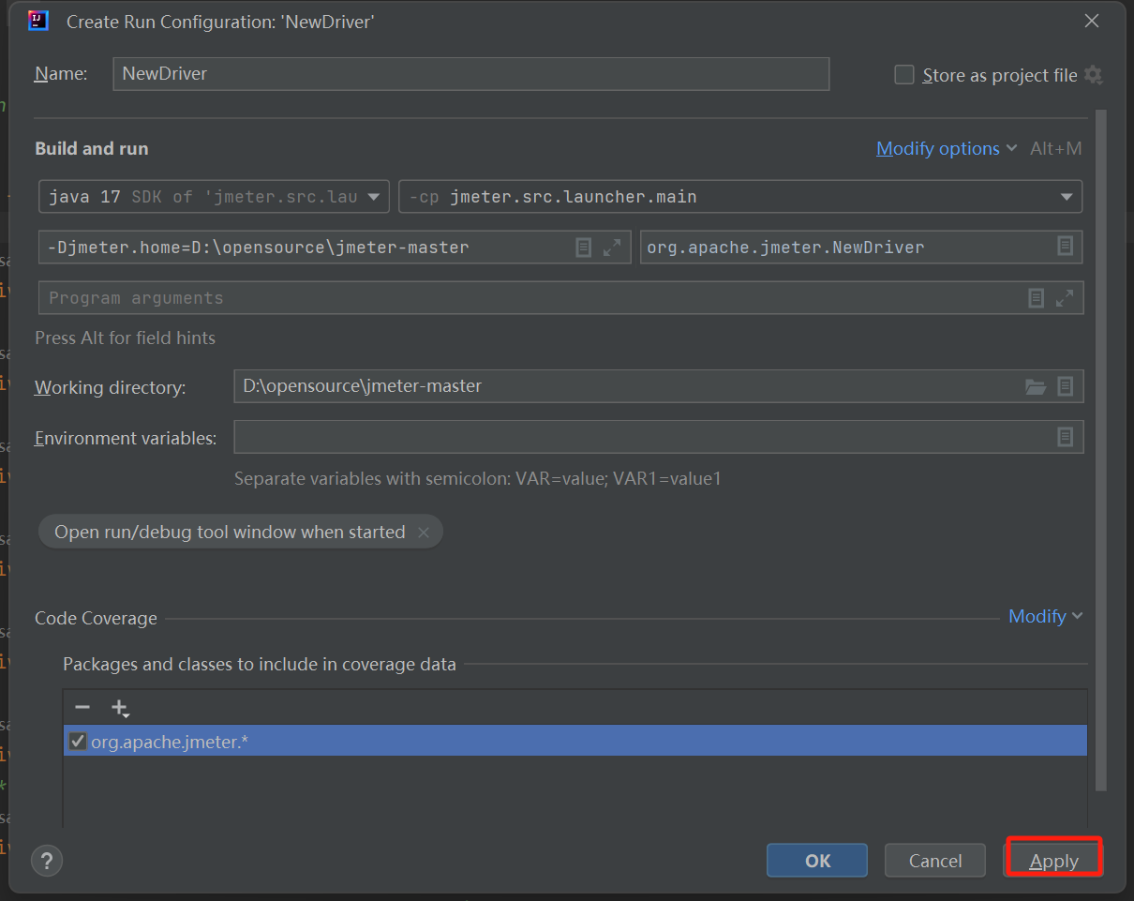Open Program arguments insert-macro icon
The height and width of the screenshot is (901, 1134).
pos(1036,298)
